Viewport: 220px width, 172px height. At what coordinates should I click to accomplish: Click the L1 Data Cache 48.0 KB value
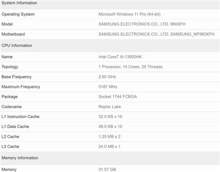pos(110,126)
